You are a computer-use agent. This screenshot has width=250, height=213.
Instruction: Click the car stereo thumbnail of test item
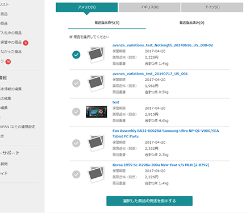coord(96,112)
